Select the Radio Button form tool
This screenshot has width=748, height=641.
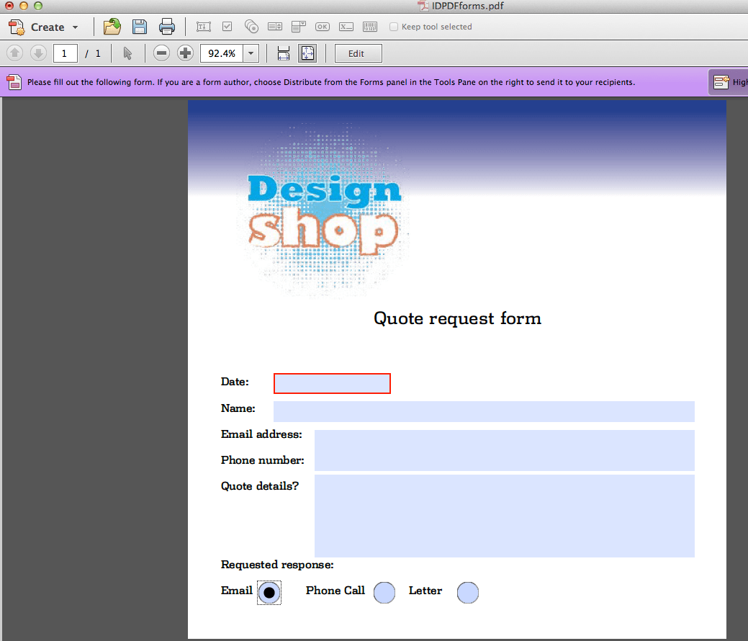click(x=251, y=26)
